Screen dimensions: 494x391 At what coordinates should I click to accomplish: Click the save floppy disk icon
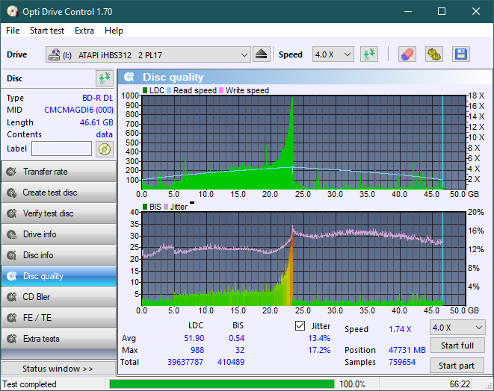coord(460,54)
